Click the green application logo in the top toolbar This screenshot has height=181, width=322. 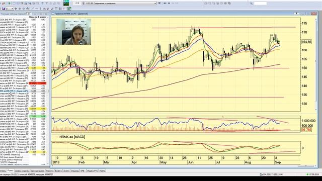click(66, 4)
